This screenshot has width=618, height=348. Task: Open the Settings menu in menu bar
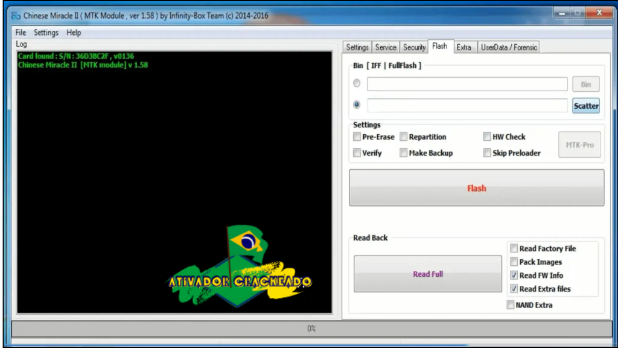[x=46, y=33]
